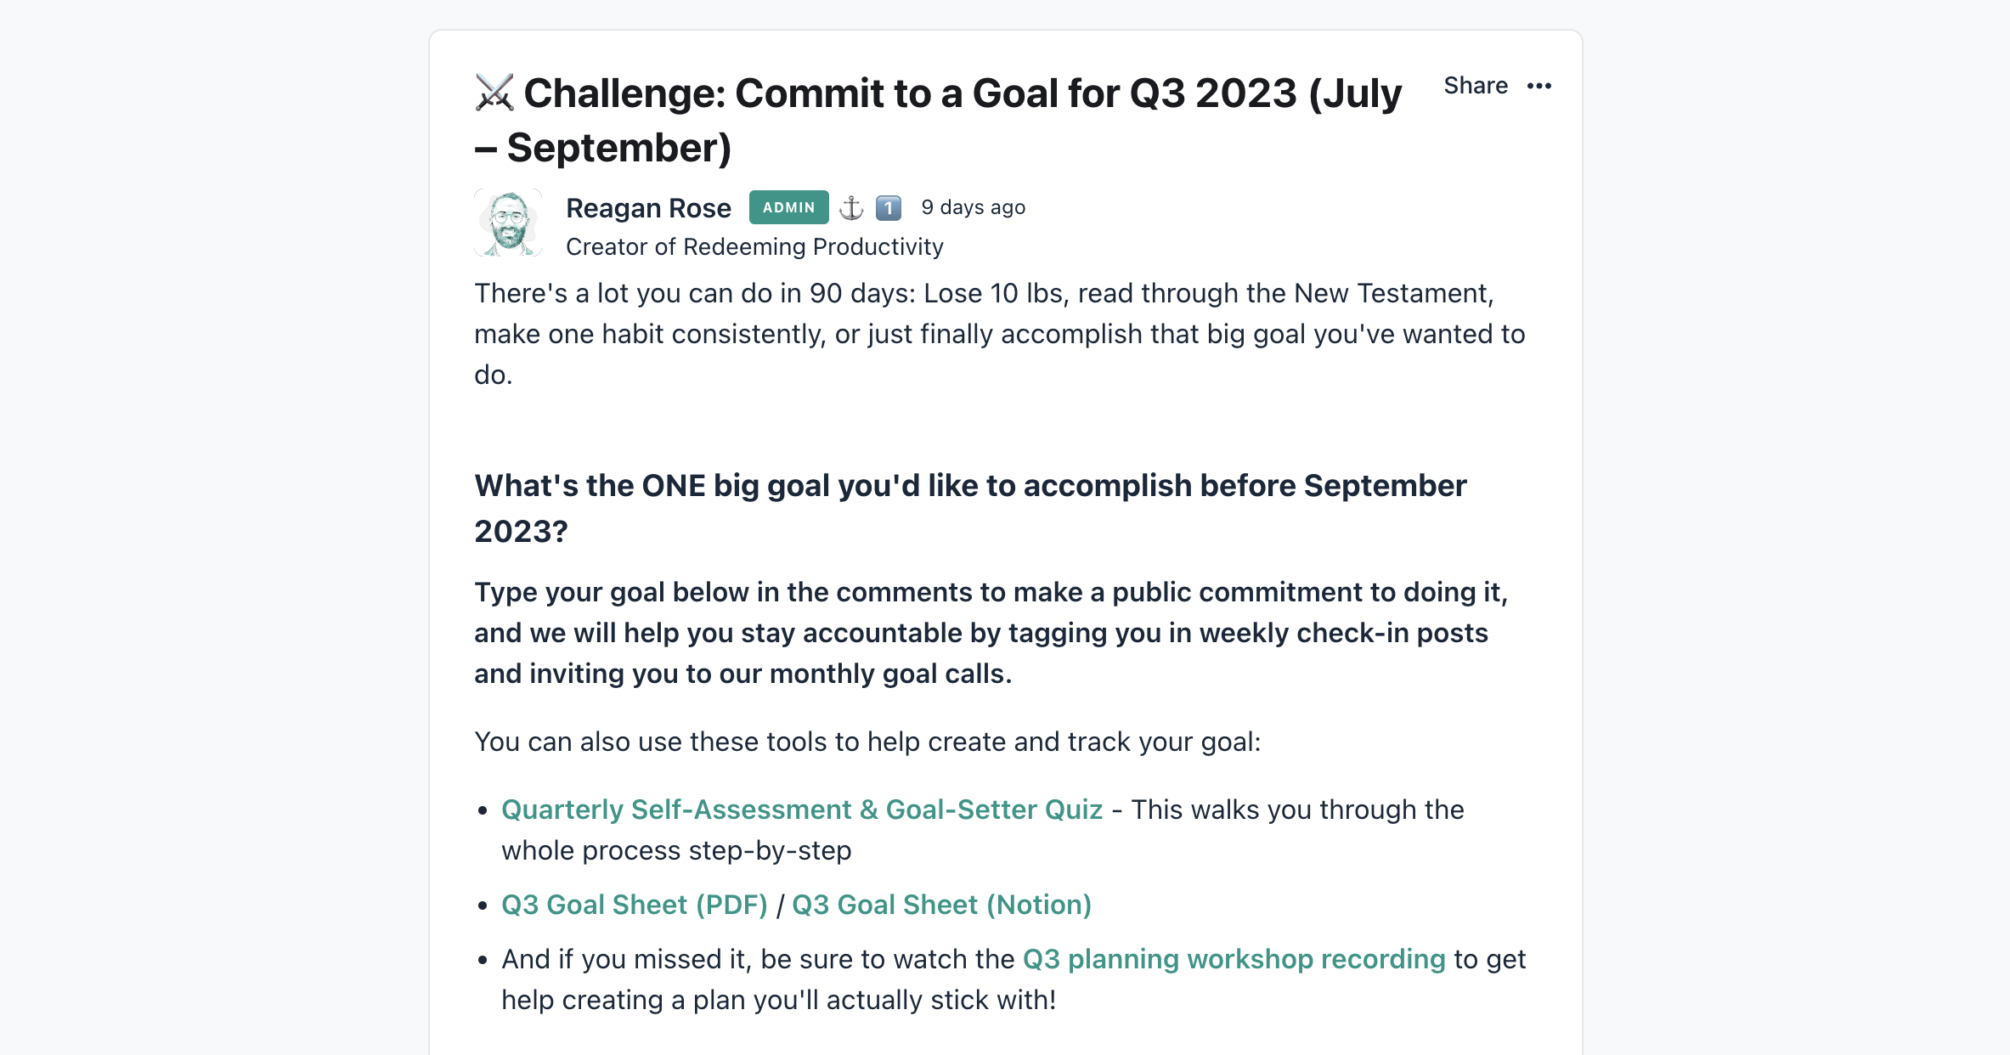Open Reagan Rose's avatar picture
Screen dimensions: 2010x1055
508,223
